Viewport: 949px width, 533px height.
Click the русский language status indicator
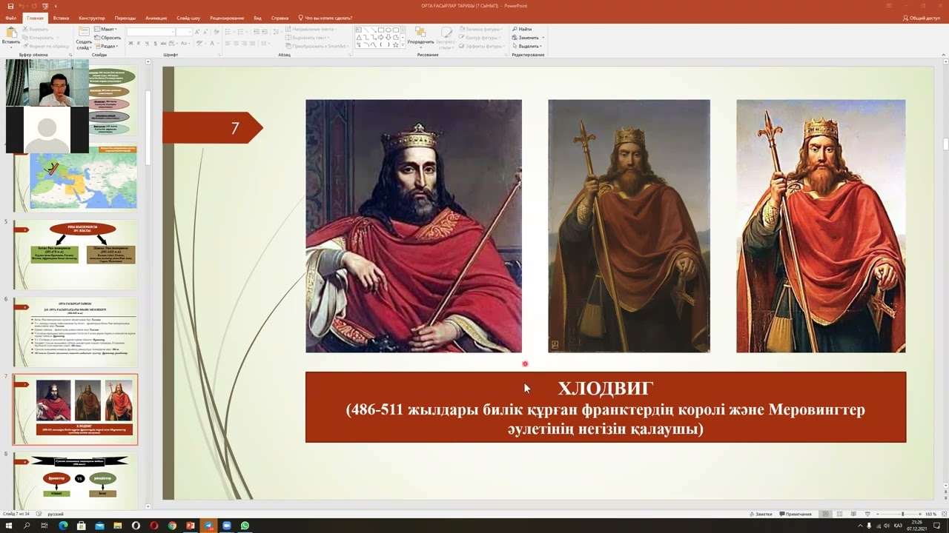click(x=56, y=514)
